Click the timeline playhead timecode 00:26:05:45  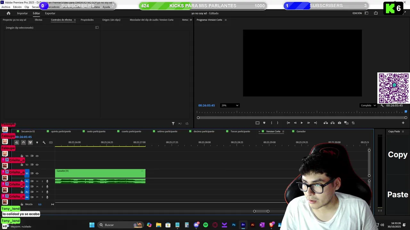(x=23, y=137)
